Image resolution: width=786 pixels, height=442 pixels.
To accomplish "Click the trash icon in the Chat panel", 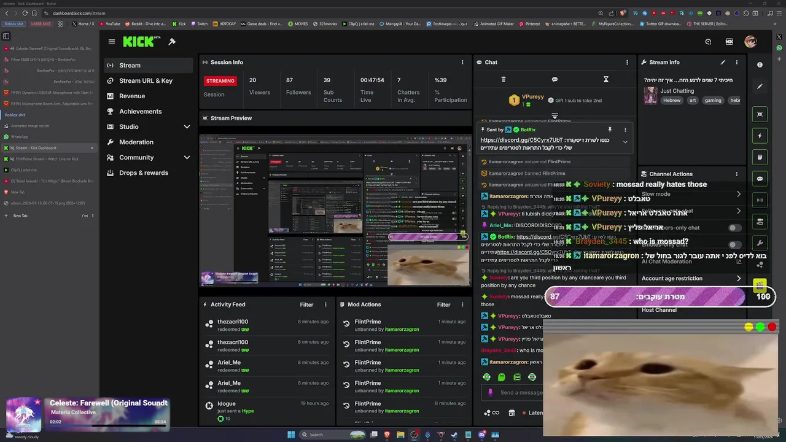I will pos(504,79).
